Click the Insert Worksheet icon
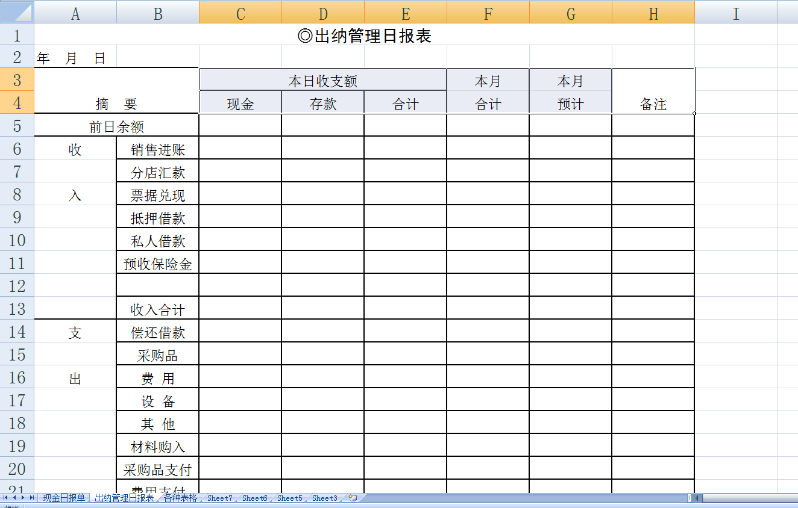This screenshot has width=798, height=508. (x=353, y=498)
